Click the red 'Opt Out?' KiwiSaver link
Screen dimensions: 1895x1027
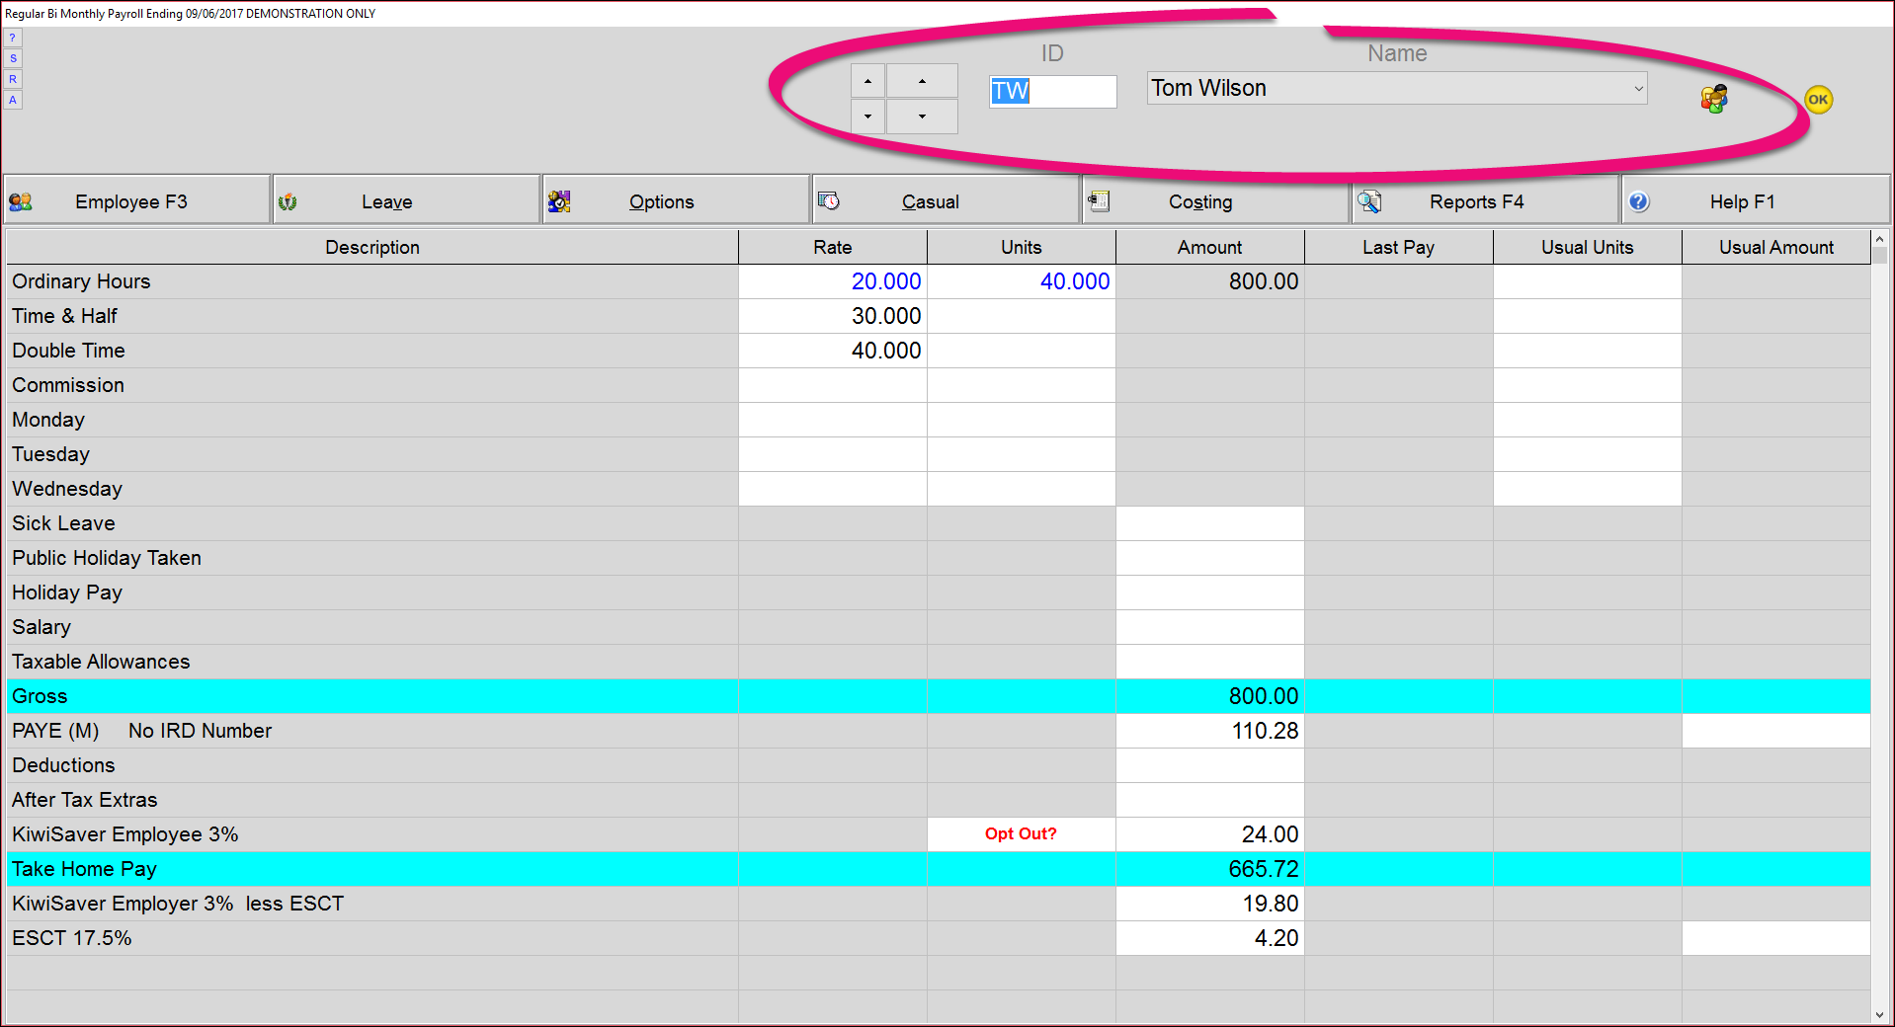point(1021,833)
